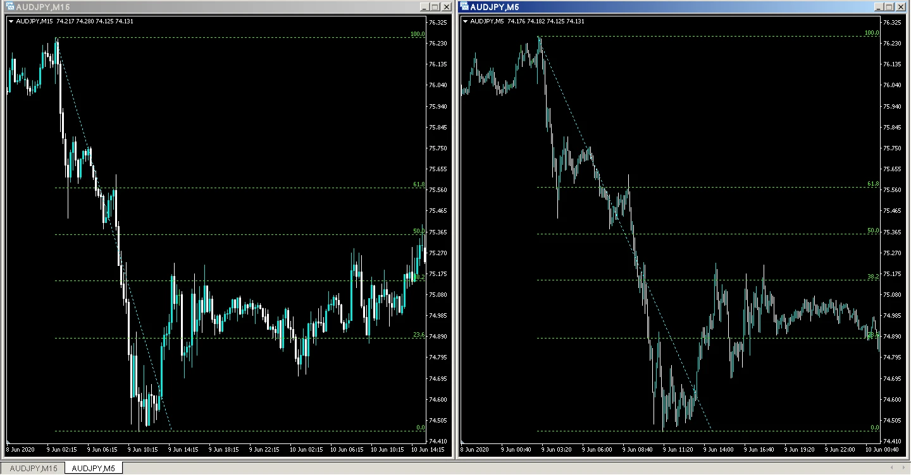This screenshot has height=475, width=911.
Task: Switch to the AUDJPY,M15 bottom tab
Action: click(x=34, y=468)
